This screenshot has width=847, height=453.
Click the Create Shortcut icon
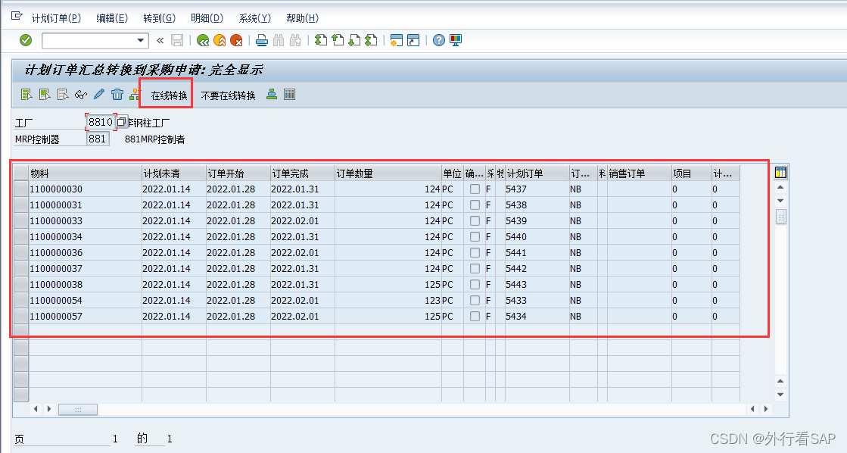tap(413, 40)
